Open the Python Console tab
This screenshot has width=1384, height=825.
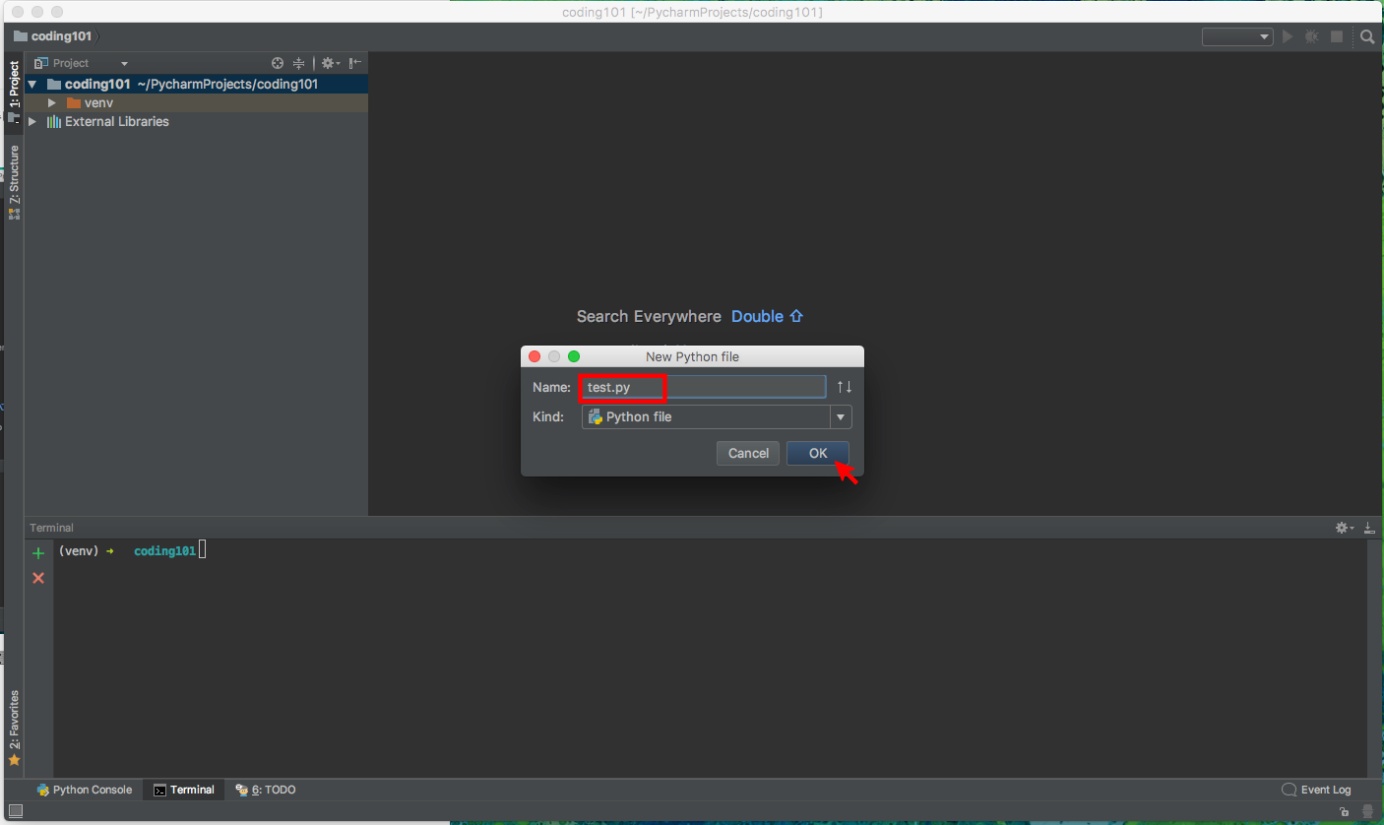click(x=85, y=790)
